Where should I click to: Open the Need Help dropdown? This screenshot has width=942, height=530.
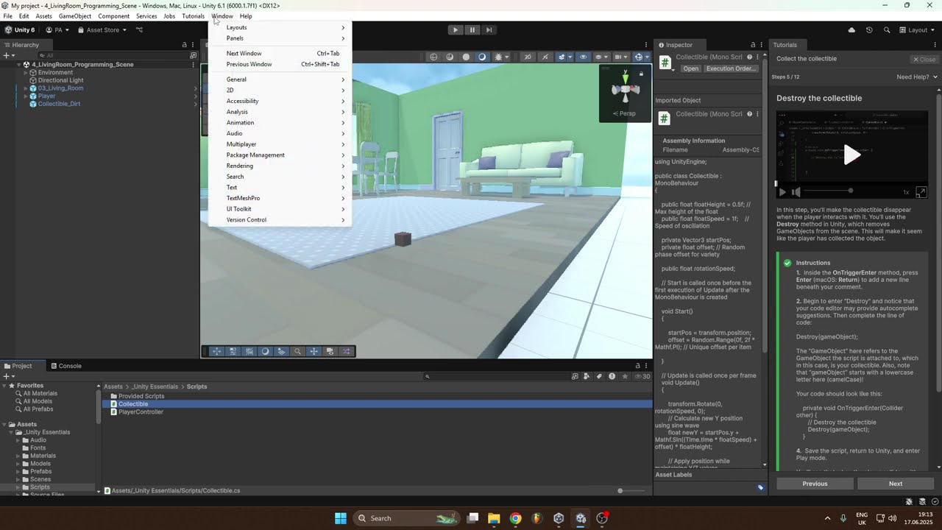point(917,77)
